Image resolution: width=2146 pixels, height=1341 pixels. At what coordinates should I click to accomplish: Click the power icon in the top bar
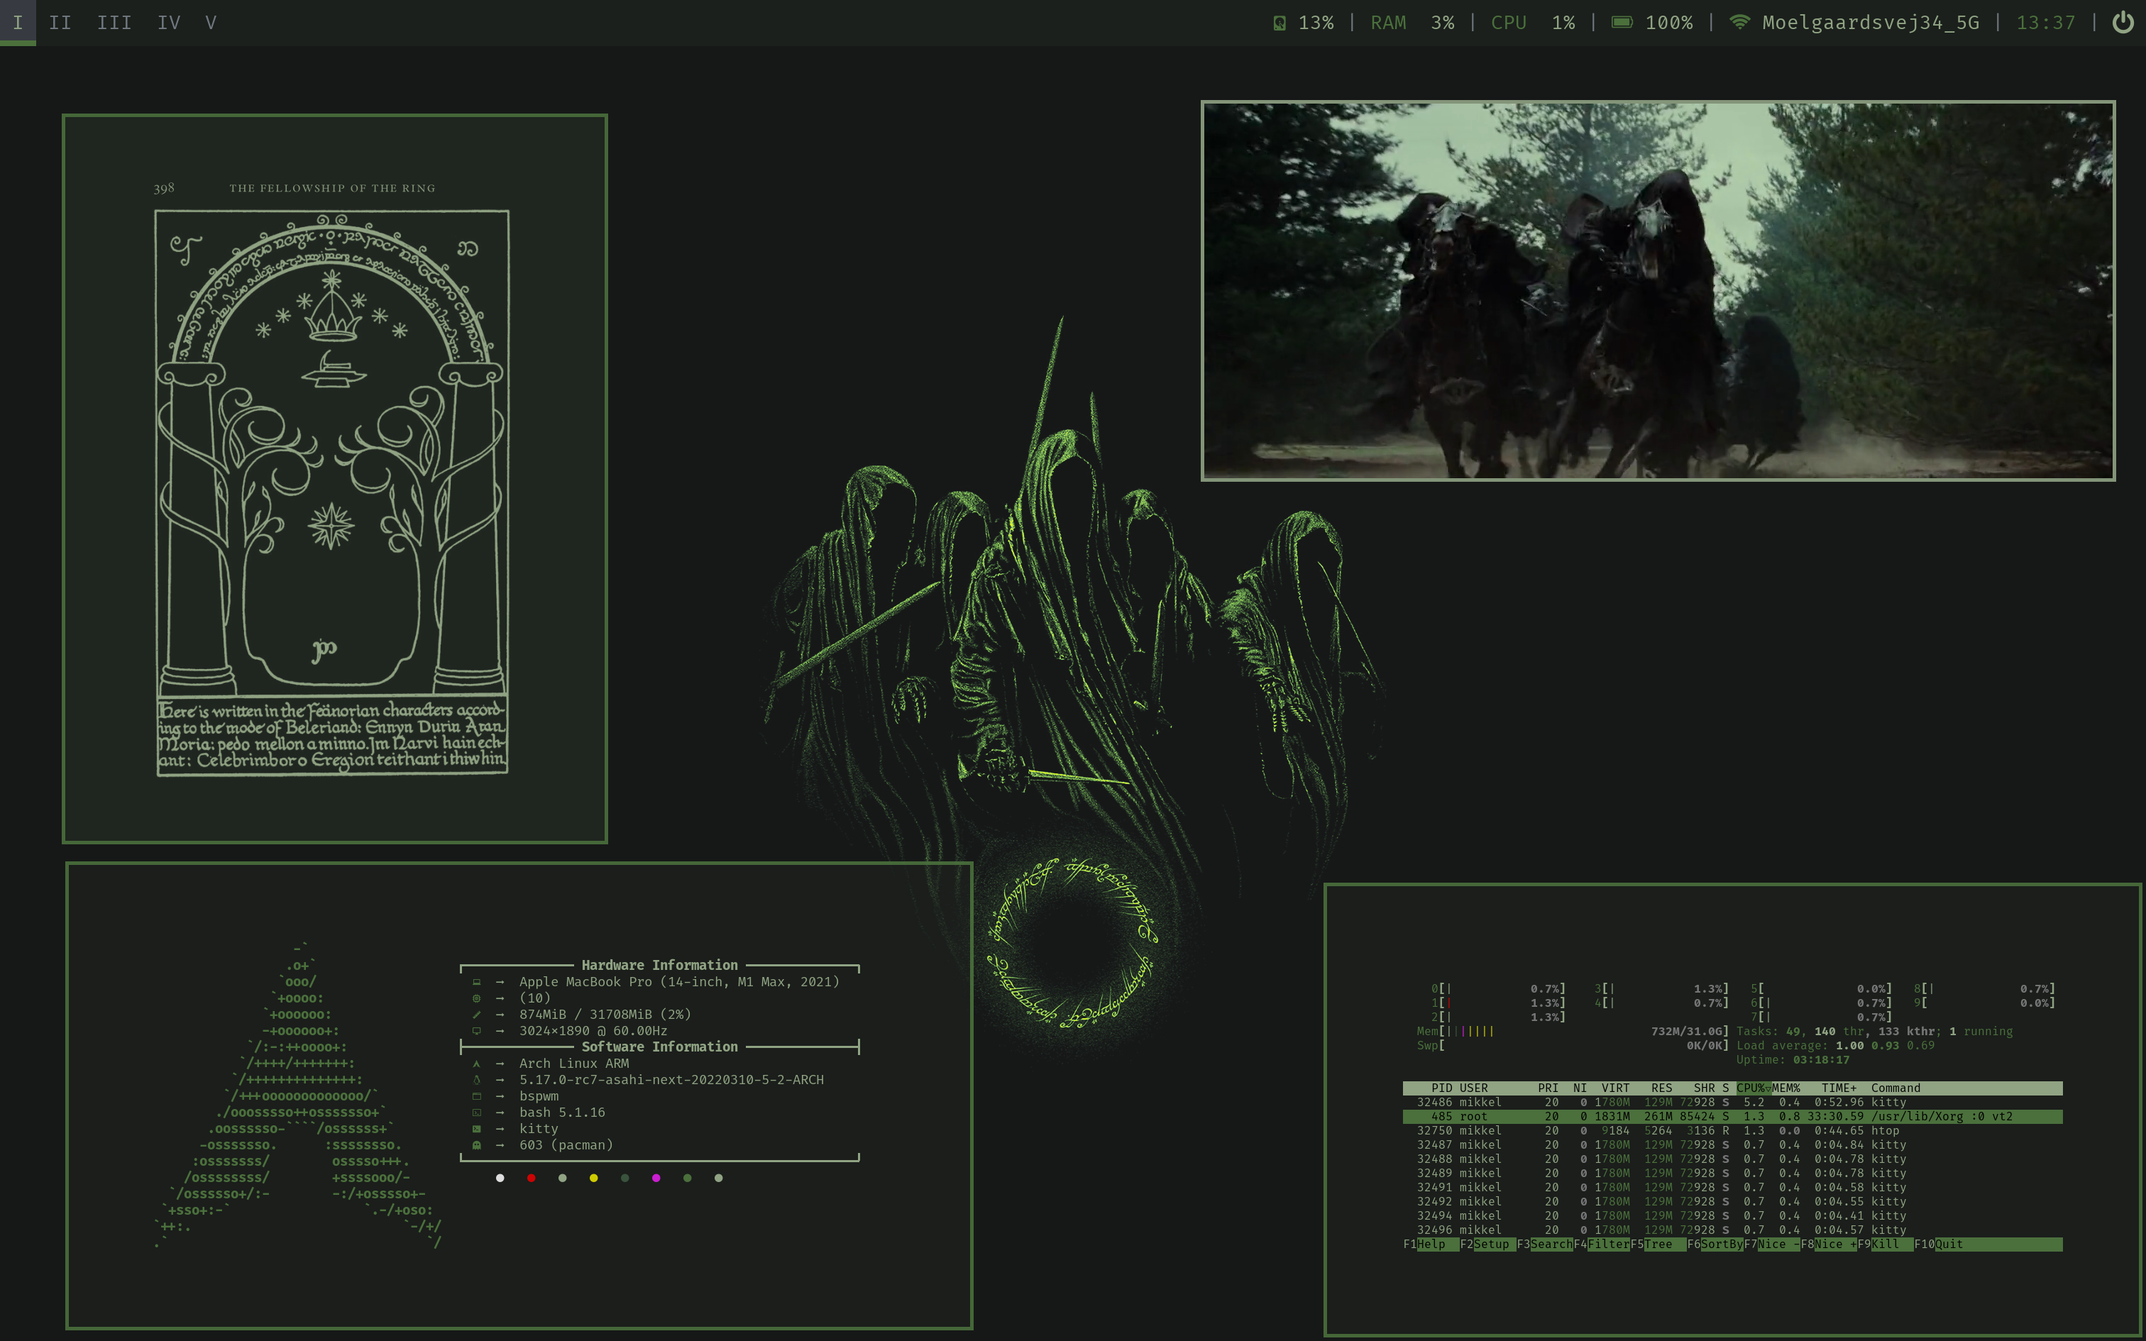2122,22
